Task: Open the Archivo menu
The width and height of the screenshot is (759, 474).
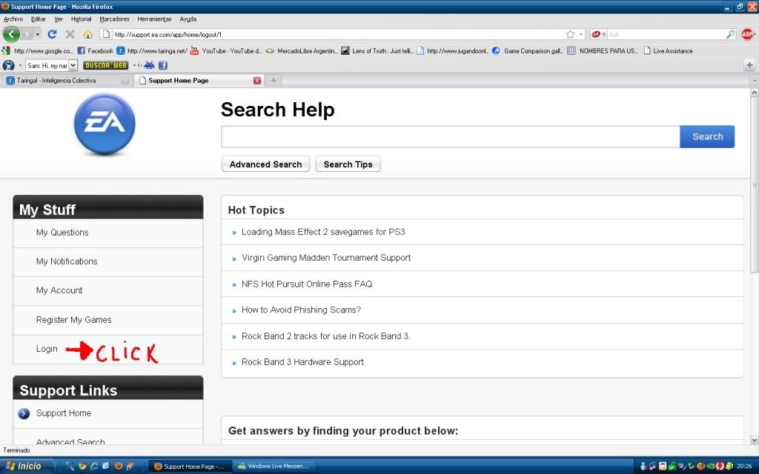Action: 13,19
